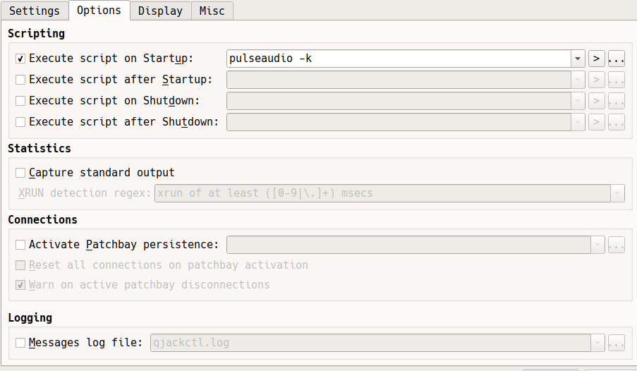Go to the Misc tab

pos(212,11)
